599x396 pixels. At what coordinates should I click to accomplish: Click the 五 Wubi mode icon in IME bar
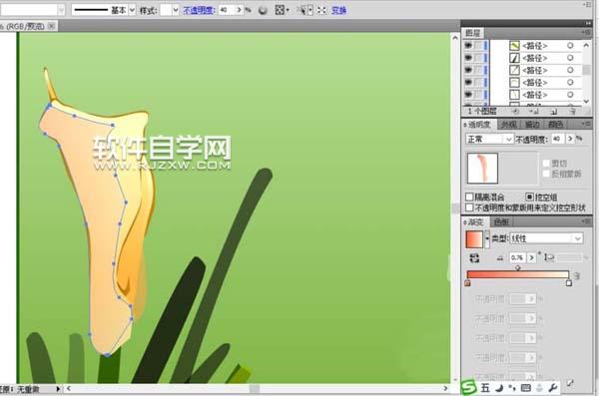[x=485, y=388]
